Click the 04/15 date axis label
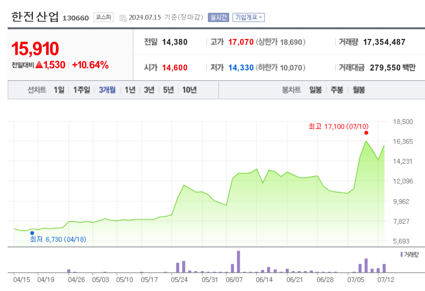This screenshot has width=425, height=291. coord(22,279)
